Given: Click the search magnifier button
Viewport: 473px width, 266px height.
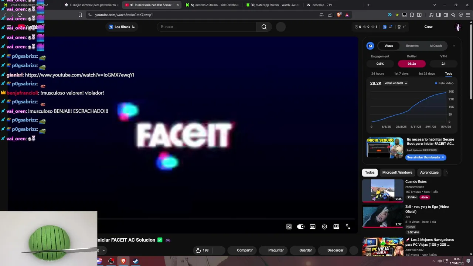Looking at the screenshot, I should pos(264,27).
